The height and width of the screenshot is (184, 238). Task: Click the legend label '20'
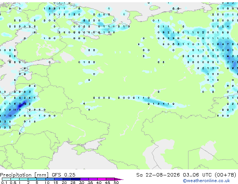(x=64, y=182)
